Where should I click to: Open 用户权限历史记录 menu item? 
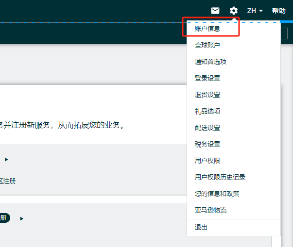coord(220,177)
